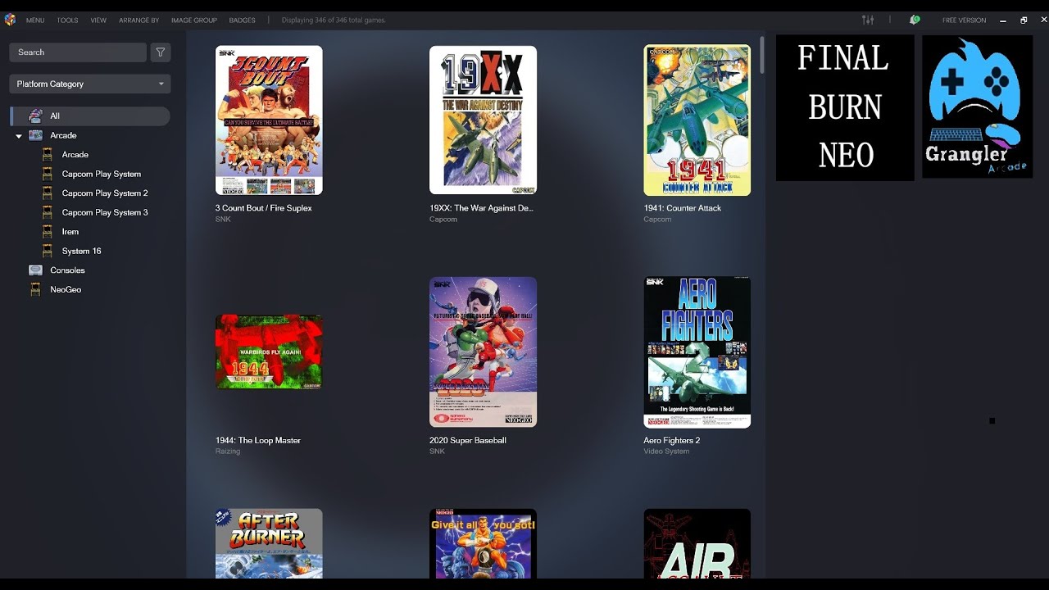
Task: Click 'Displaying 346 of 346 total games' text
Action: tap(334, 20)
